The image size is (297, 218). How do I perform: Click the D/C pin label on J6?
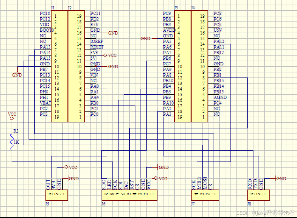tap(126, 185)
